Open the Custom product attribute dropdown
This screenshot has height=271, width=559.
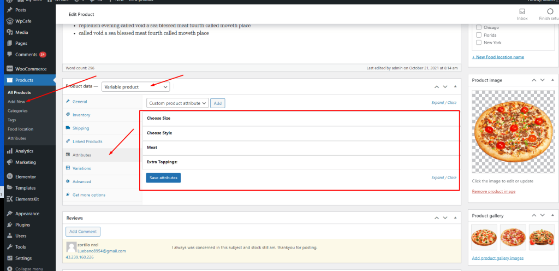tap(177, 103)
